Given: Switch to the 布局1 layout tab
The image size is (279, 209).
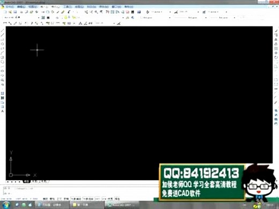Looking at the screenshot, I should coord(35,182).
